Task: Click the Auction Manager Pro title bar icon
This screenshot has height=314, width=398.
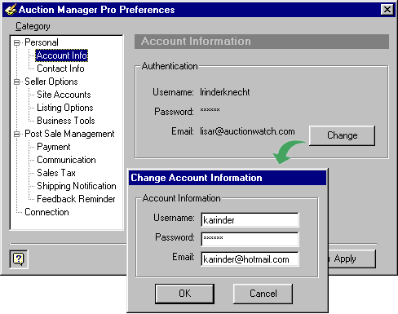Action: (11, 10)
